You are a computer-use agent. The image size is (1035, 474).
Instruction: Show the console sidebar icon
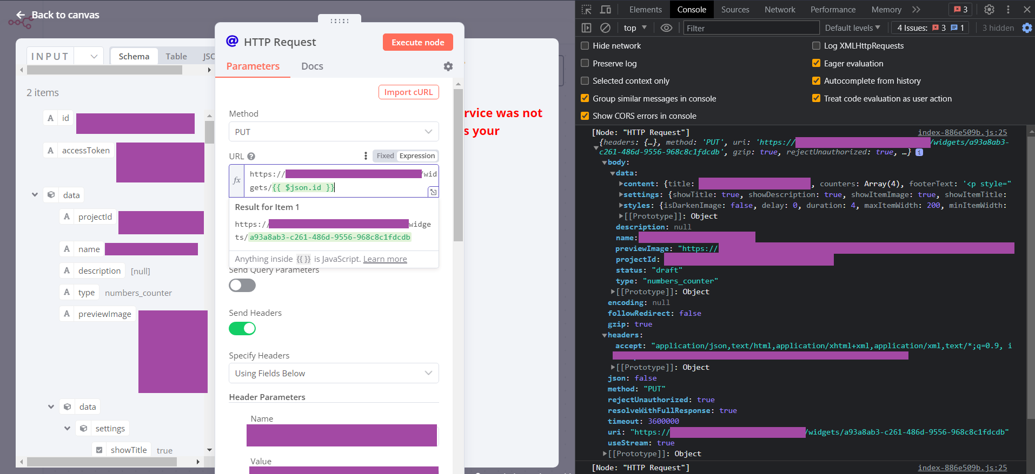point(587,28)
